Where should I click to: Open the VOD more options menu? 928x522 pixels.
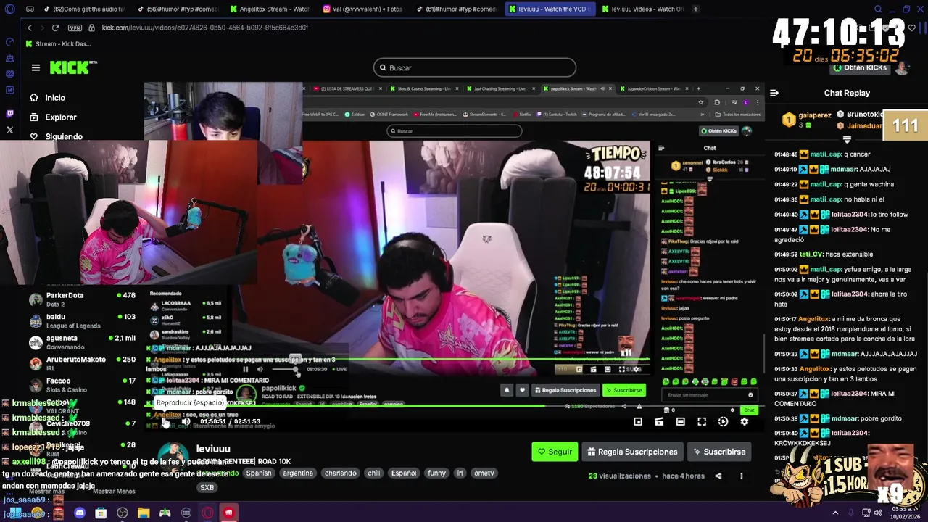point(741,476)
